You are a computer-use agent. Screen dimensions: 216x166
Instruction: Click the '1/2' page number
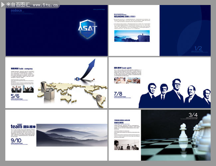point(198,48)
